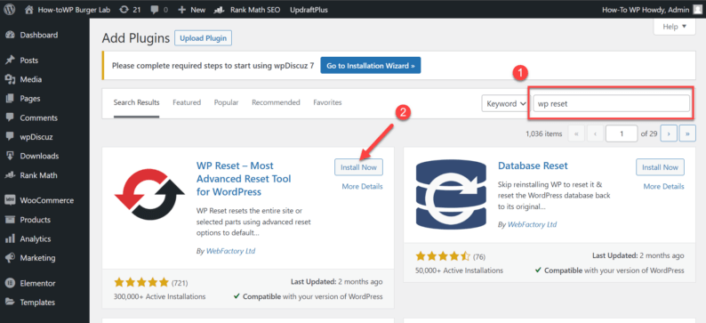
Task: Install the WP Reset plugin
Action: (x=358, y=167)
